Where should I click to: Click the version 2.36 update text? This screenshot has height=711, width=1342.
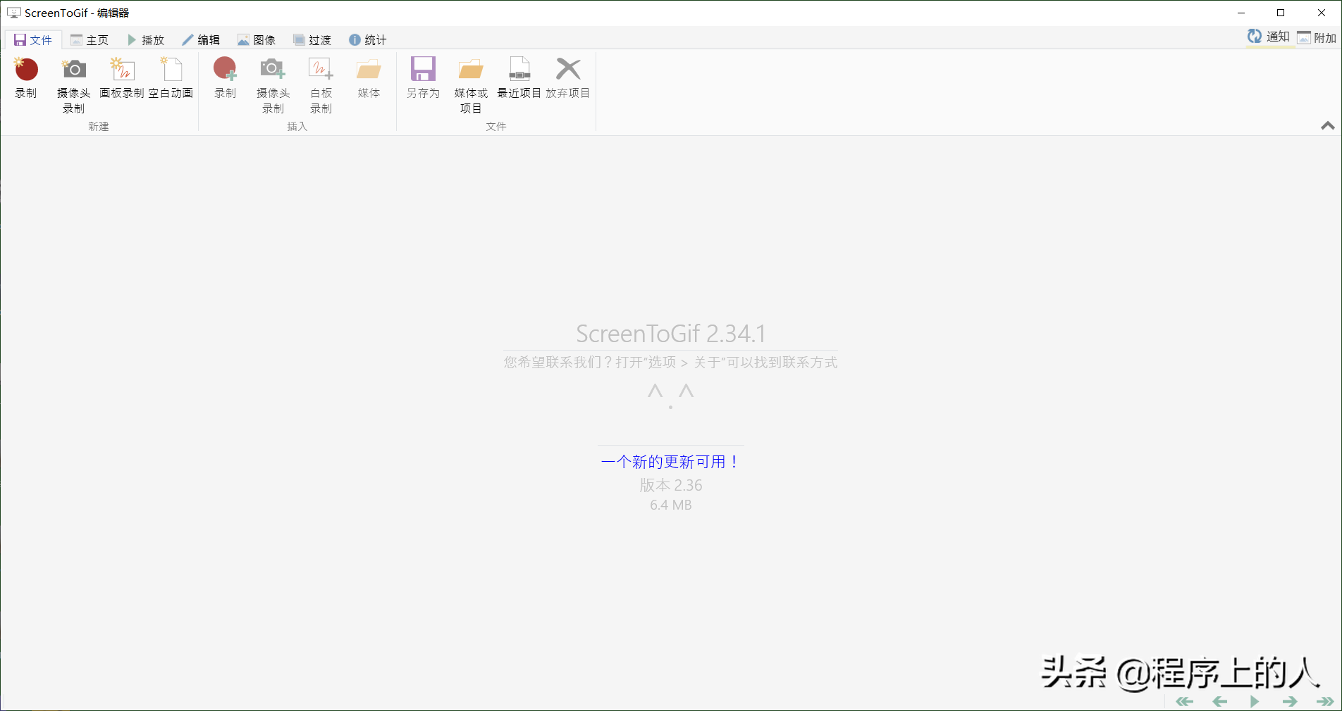671,485
